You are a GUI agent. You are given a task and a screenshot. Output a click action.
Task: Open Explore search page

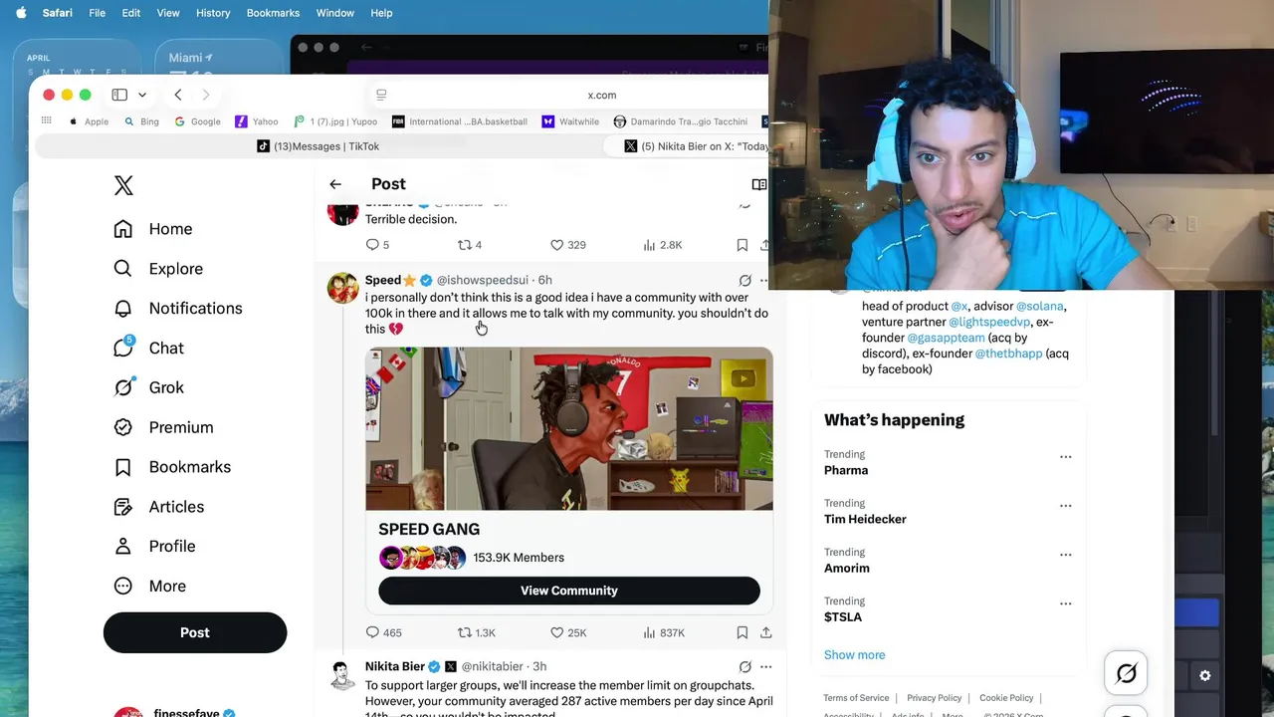[159, 269]
